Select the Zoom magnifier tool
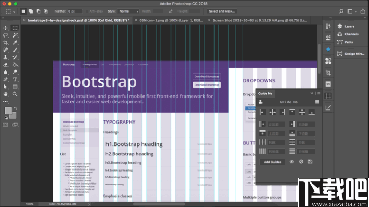Viewport: 369px width, 207px height. (x=15, y=94)
